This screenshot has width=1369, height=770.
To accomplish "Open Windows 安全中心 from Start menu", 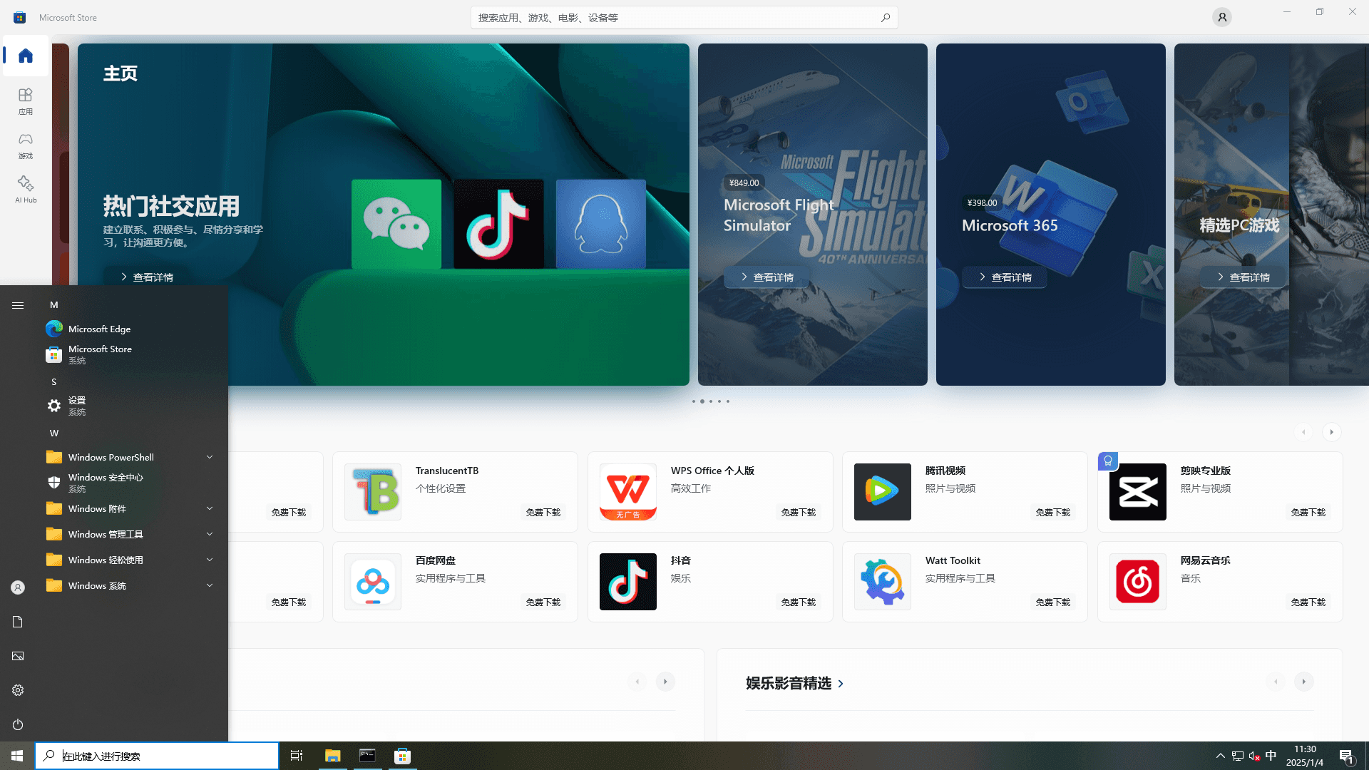I will (131, 483).
